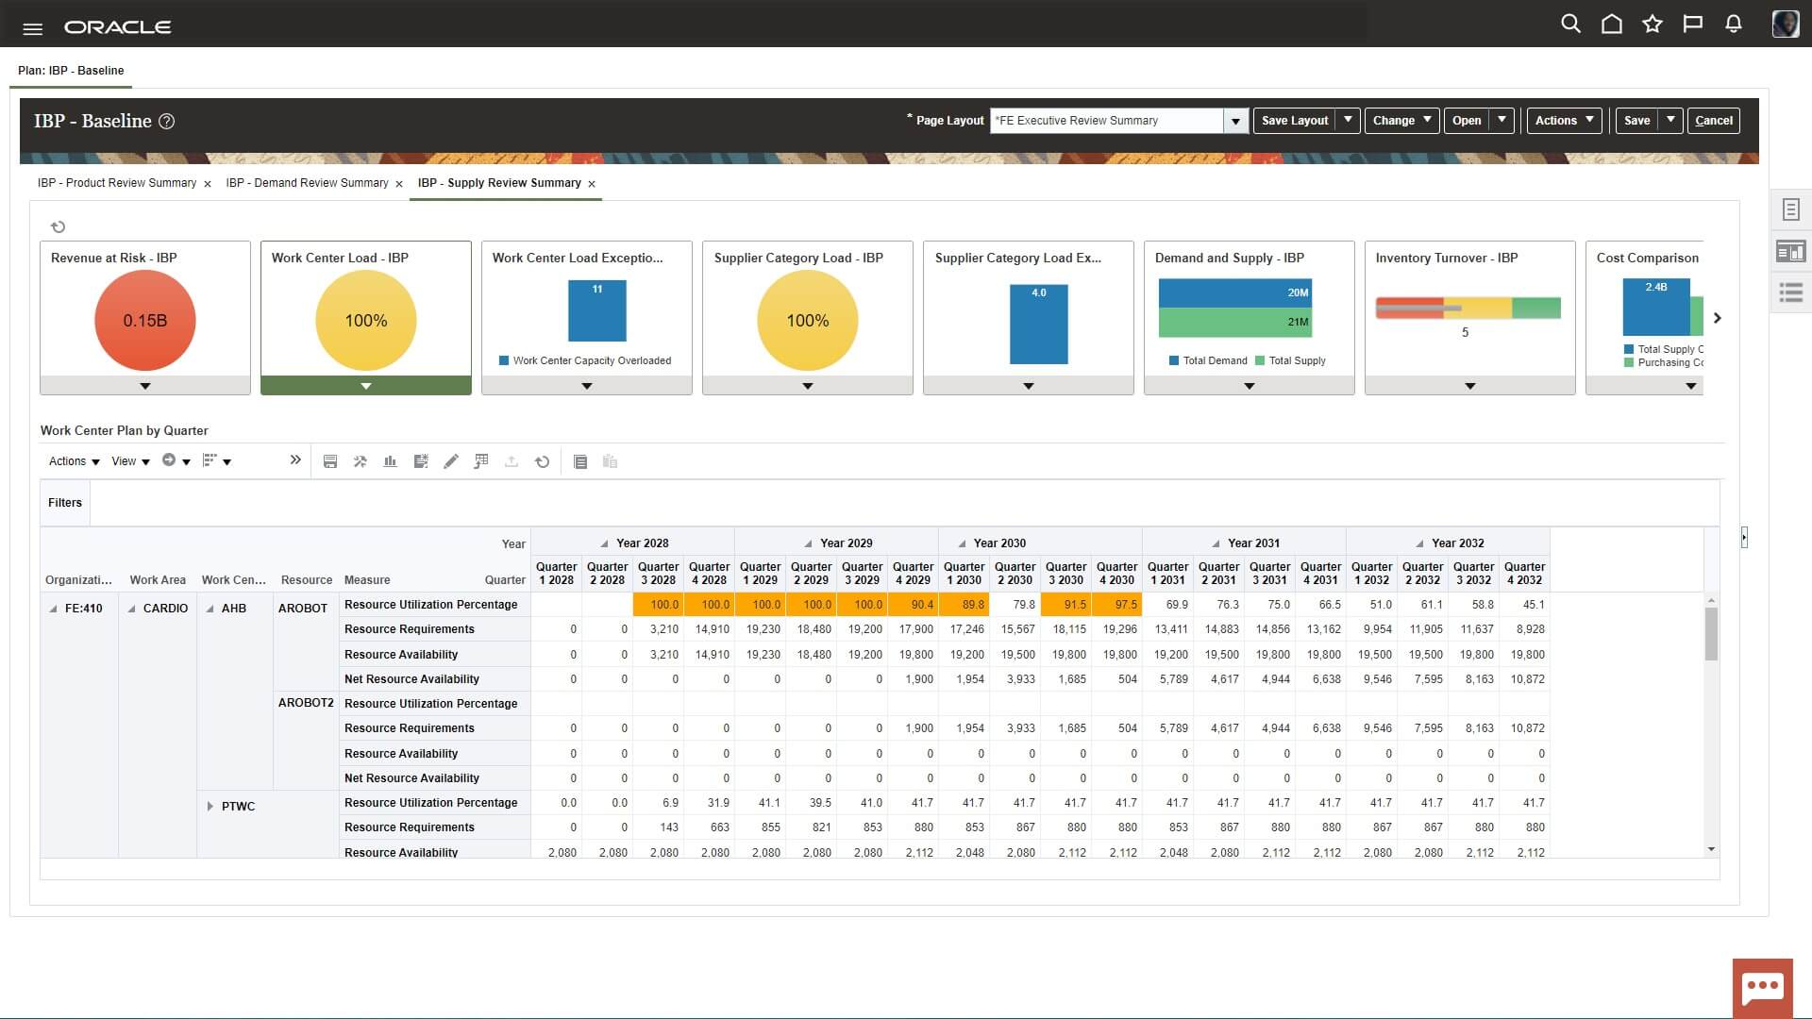This screenshot has height=1019, width=1812.
Task: Expand Work Center Load tile dropdown arrow
Action: point(366,386)
